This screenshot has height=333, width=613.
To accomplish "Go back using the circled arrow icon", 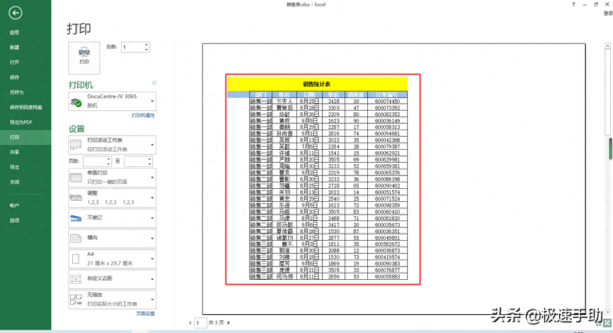I will tap(15, 13).
